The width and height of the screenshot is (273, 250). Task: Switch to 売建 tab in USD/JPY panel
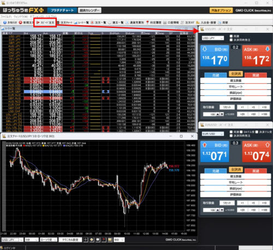point(216,75)
